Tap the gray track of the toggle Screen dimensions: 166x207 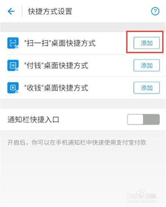click(151, 119)
